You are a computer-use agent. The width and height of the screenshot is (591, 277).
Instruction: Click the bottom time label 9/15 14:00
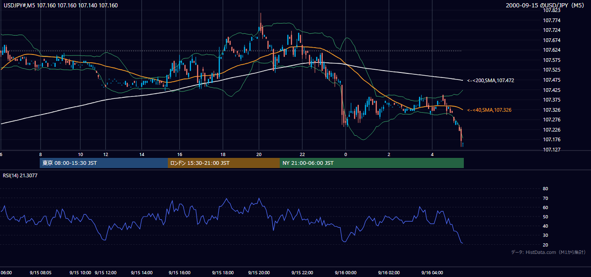click(x=142, y=273)
